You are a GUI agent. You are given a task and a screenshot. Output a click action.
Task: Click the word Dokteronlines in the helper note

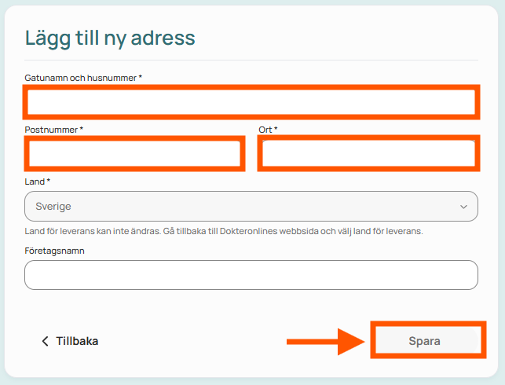click(x=248, y=231)
